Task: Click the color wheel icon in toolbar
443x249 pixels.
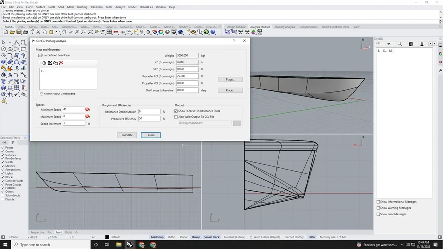Action: click(161, 32)
